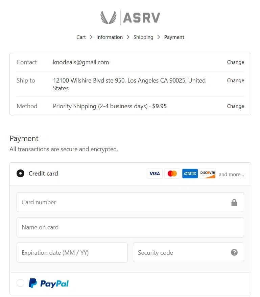This screenshot has height=297, width=260.
Task: Change the contact email
Action: tap(235, 62)
